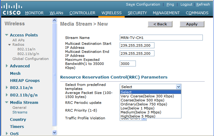Open the MONITOR menu tab
214x136 pixels.
point(34,13)
